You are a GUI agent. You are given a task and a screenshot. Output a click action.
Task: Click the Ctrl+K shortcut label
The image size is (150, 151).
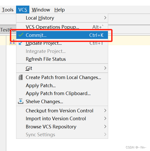[x=96, y=35]
